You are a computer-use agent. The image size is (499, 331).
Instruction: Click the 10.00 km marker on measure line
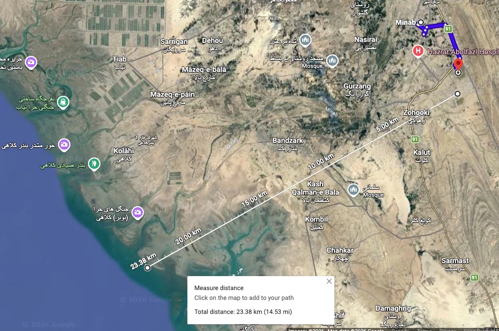click(321, 161)
